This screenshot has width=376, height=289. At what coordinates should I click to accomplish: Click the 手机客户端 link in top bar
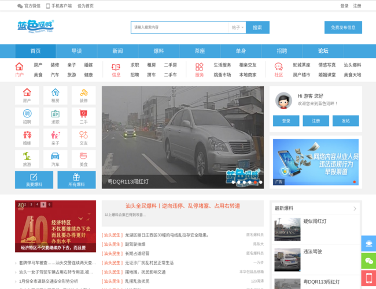tap(58, 6)
